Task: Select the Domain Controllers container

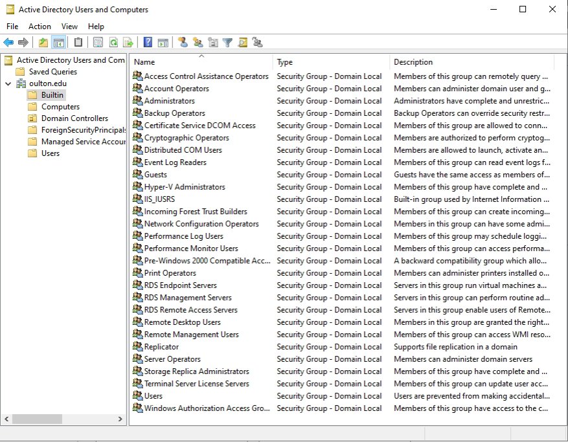Action: point(74,118)
